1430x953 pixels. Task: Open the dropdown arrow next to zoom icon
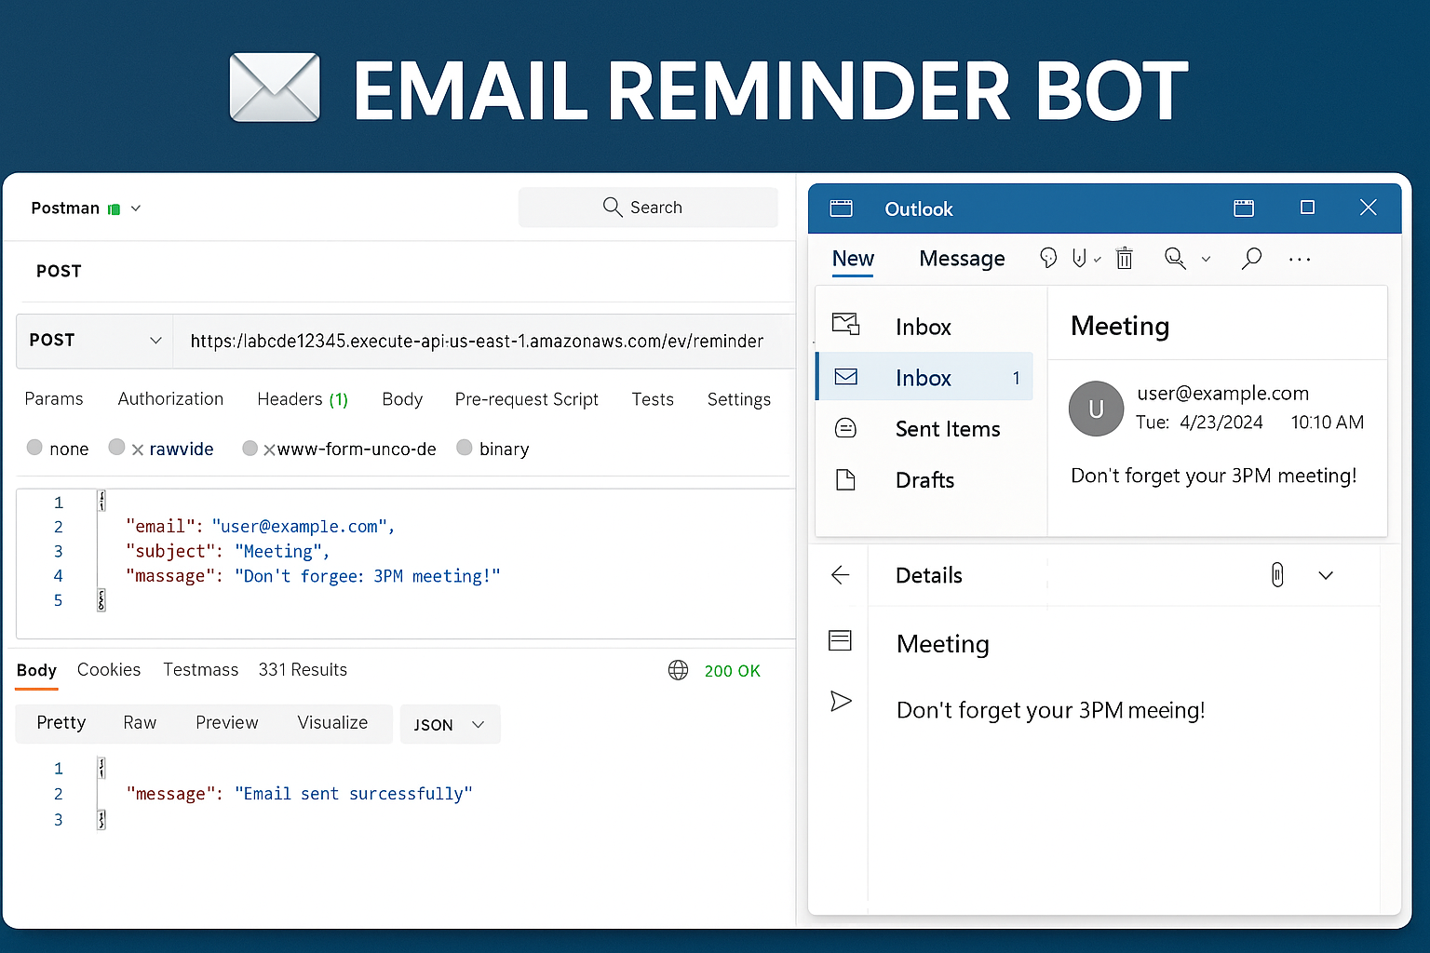tap(1206, 259)
